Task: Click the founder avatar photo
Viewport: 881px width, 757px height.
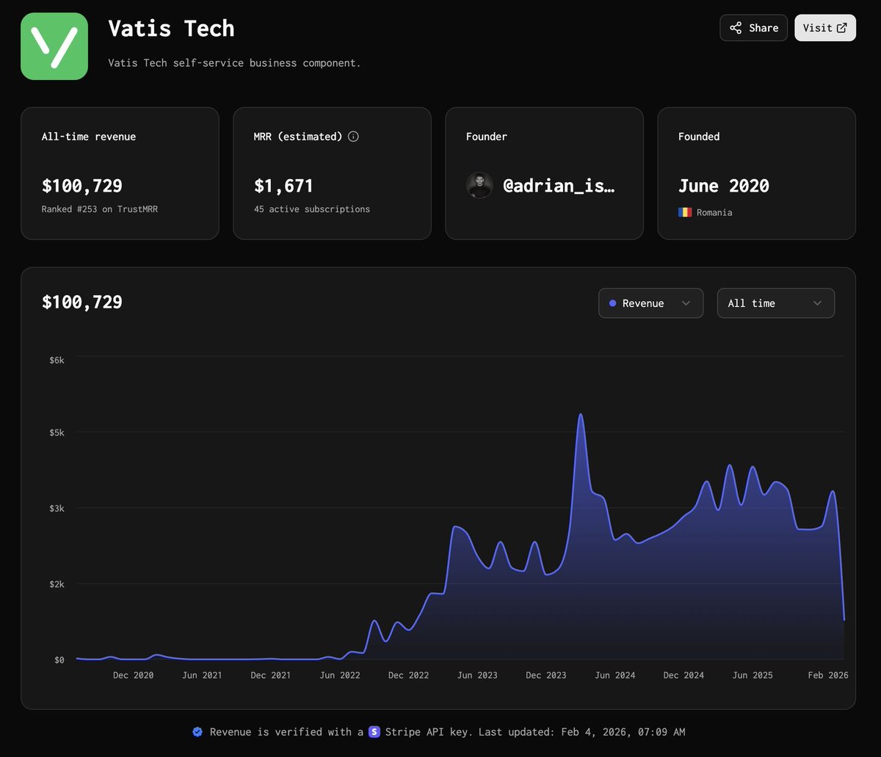Action: click(479, 185)
